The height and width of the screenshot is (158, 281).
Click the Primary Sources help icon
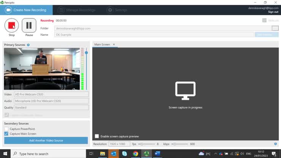[28, 45]
